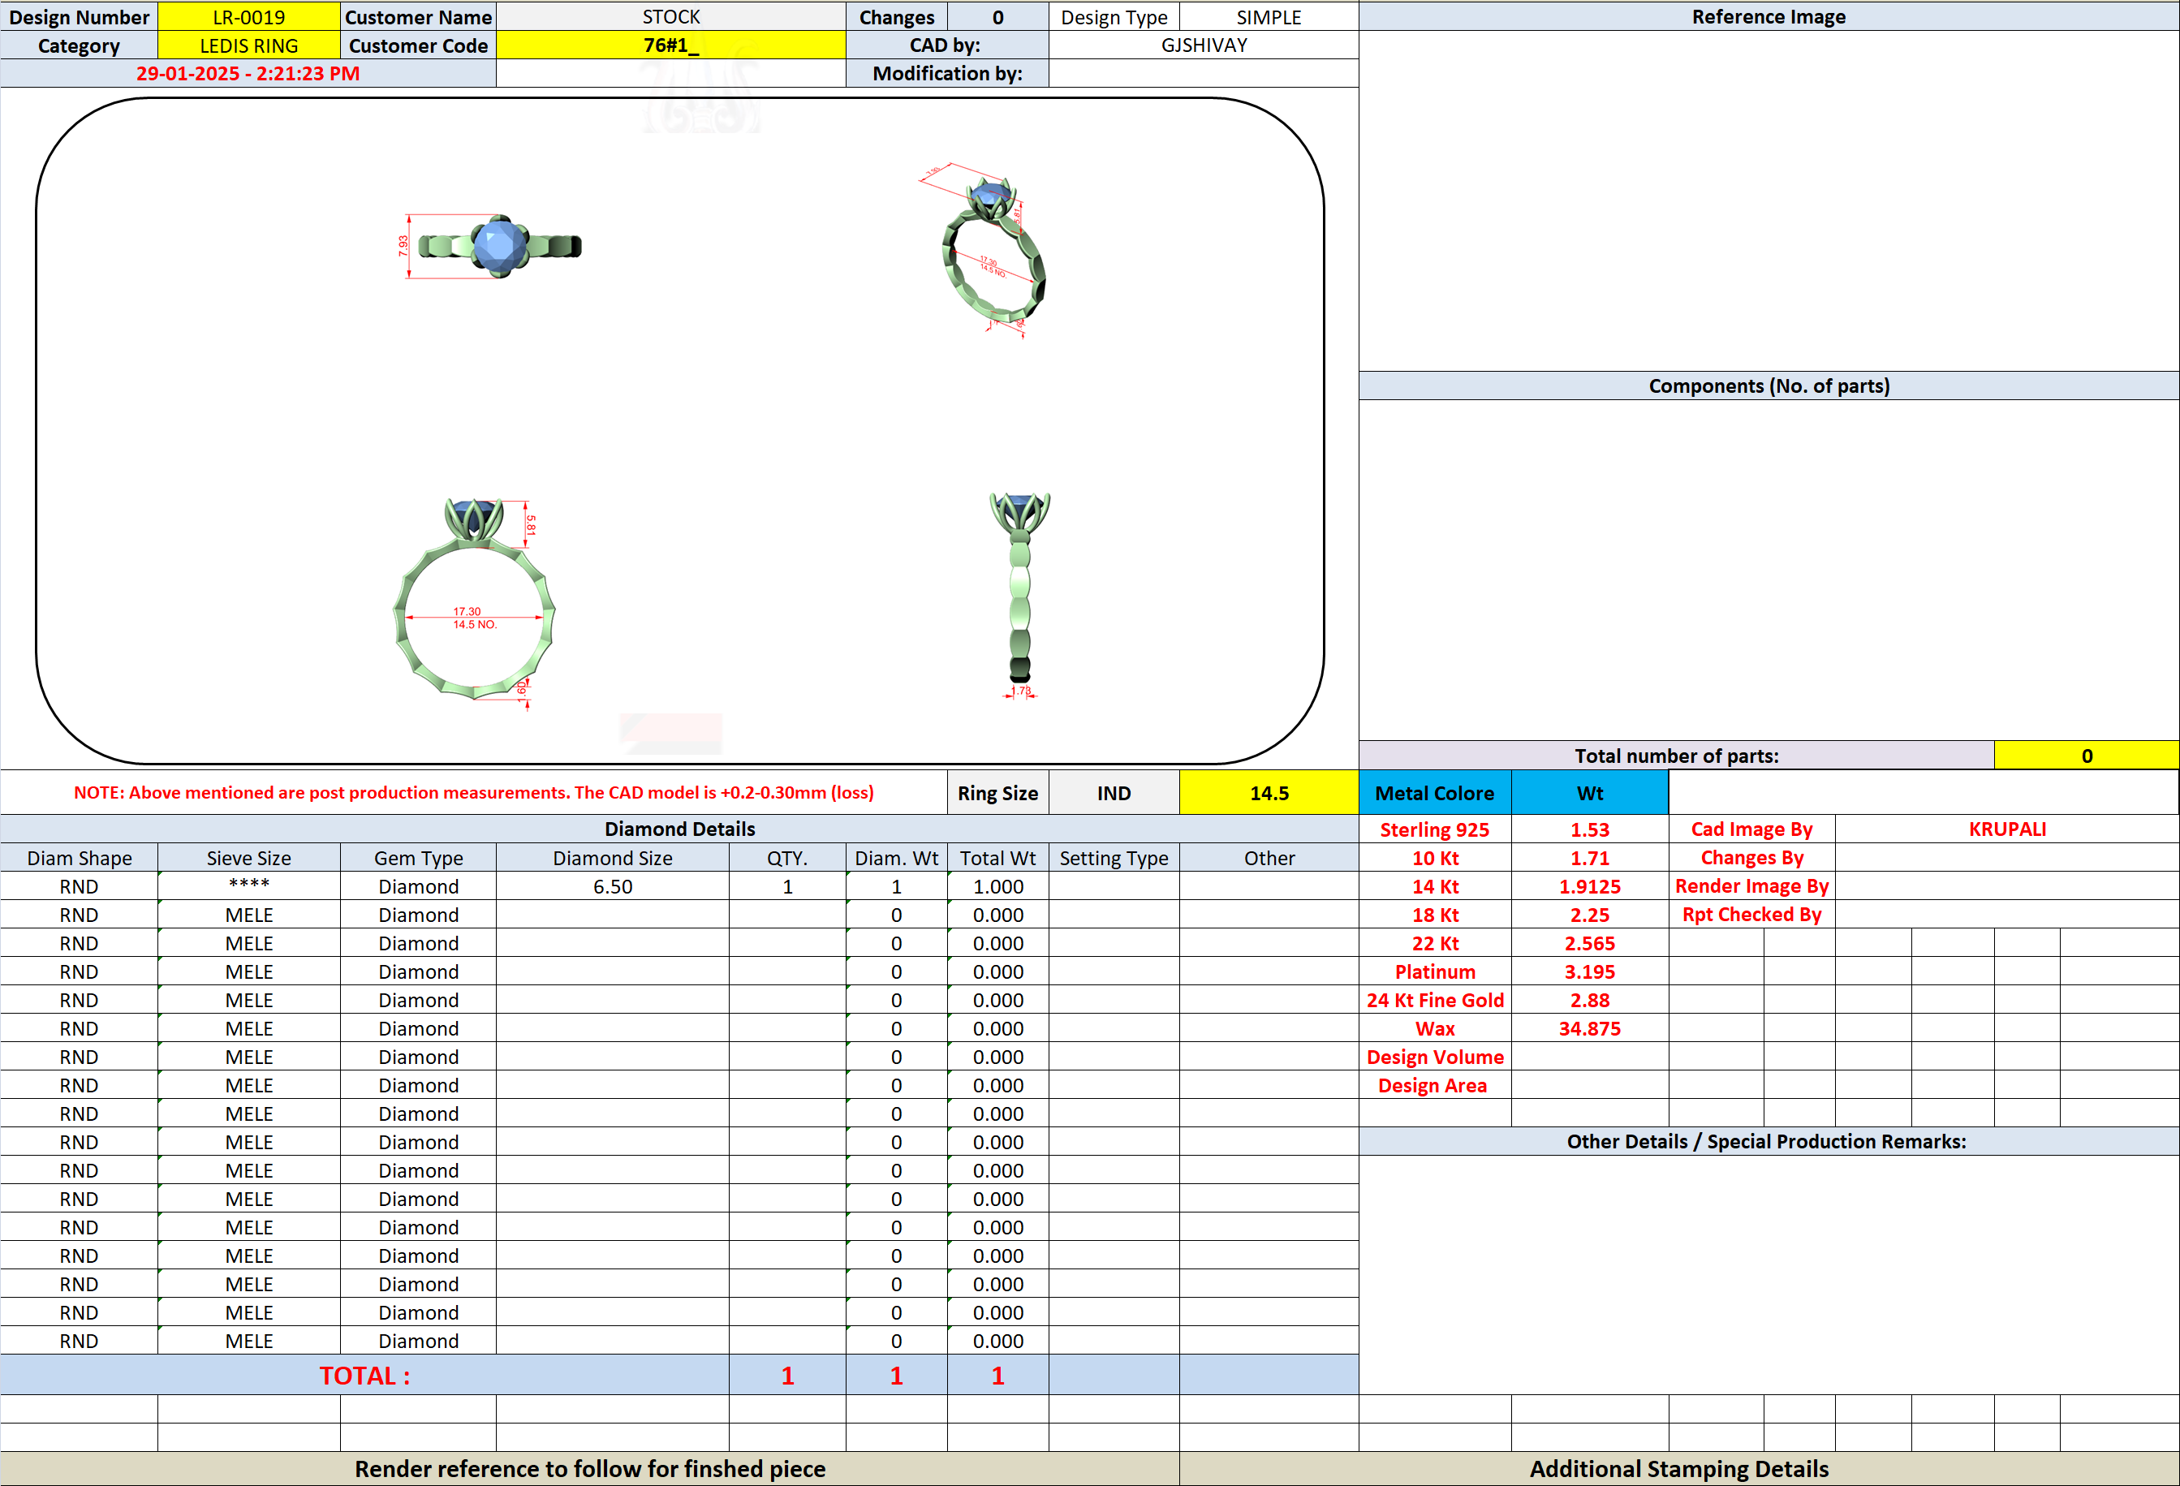Select the Components (No. of parts) header
The height and width of the screenshot is (1486, 2180).
1769,385
